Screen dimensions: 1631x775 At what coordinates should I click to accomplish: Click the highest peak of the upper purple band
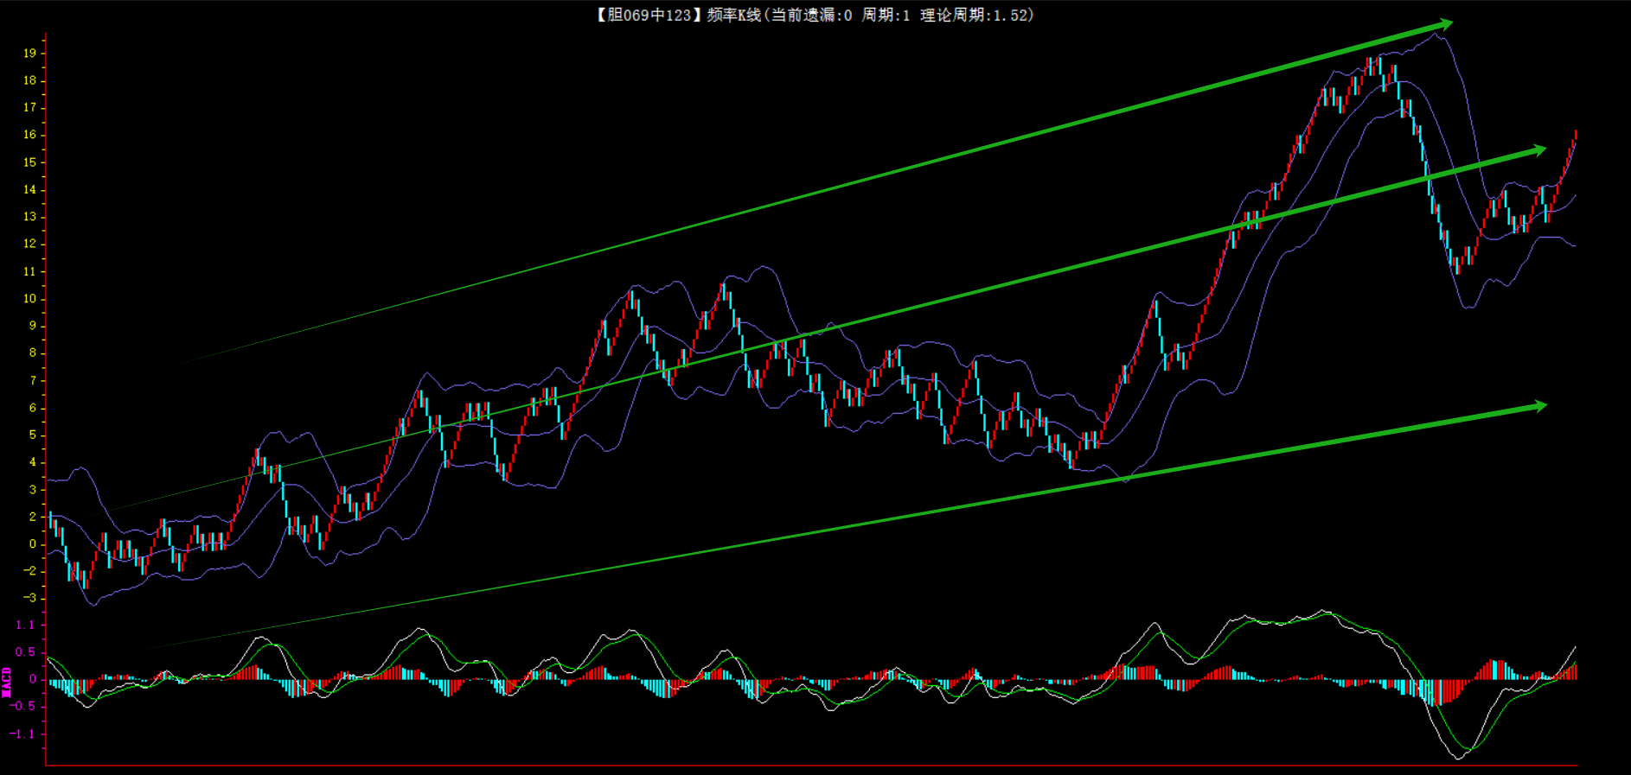tap(1436, 35)
